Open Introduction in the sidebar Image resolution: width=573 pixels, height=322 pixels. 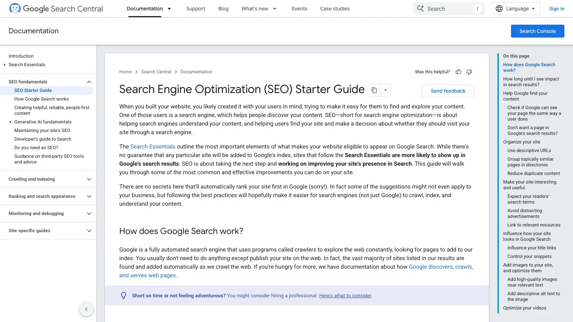click(21, 56)
